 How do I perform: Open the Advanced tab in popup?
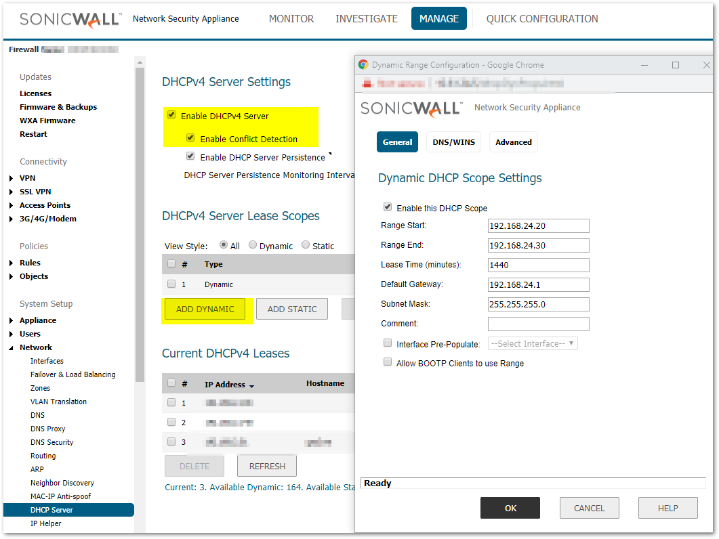click(513, 142)
